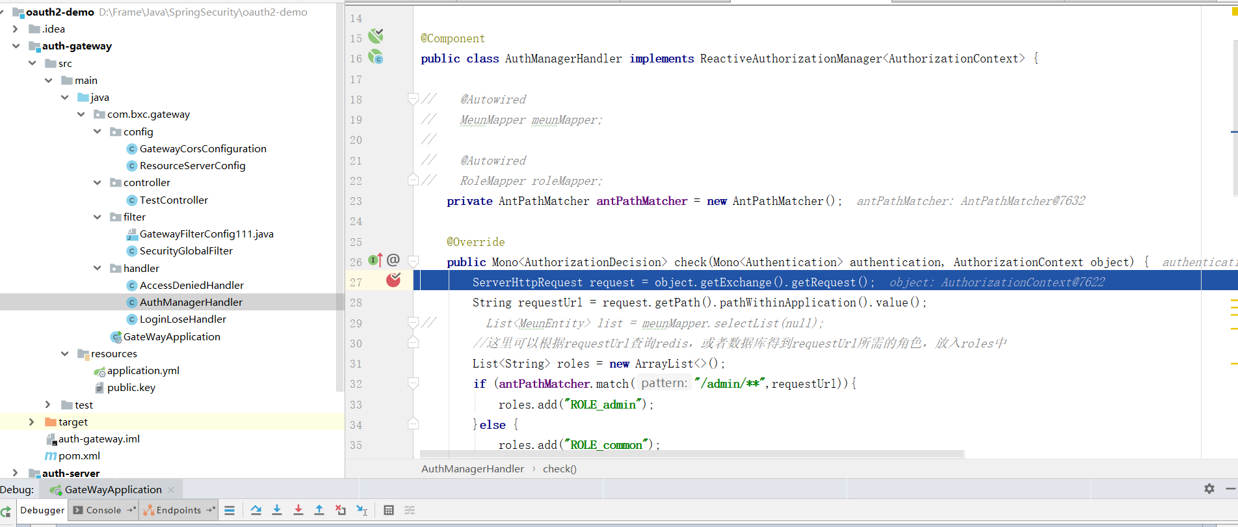
Task: Open AccessDeniedHandler class file
Action: [192, 285]
